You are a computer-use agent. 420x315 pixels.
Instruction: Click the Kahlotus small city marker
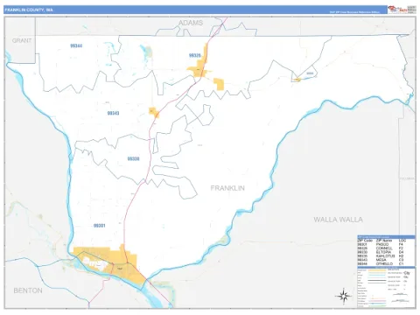coord(297,80)
